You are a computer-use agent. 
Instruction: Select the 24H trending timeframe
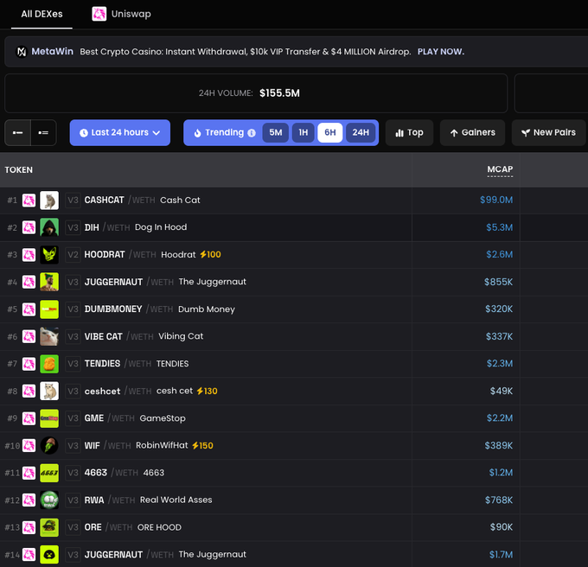tap(361, 132)
